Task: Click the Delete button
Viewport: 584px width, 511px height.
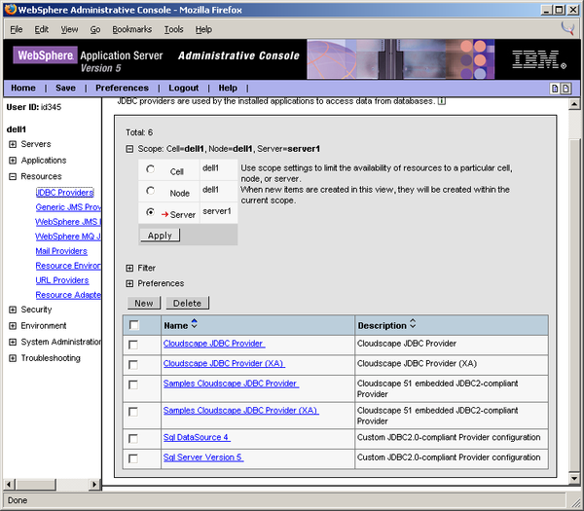Action: 187,303
